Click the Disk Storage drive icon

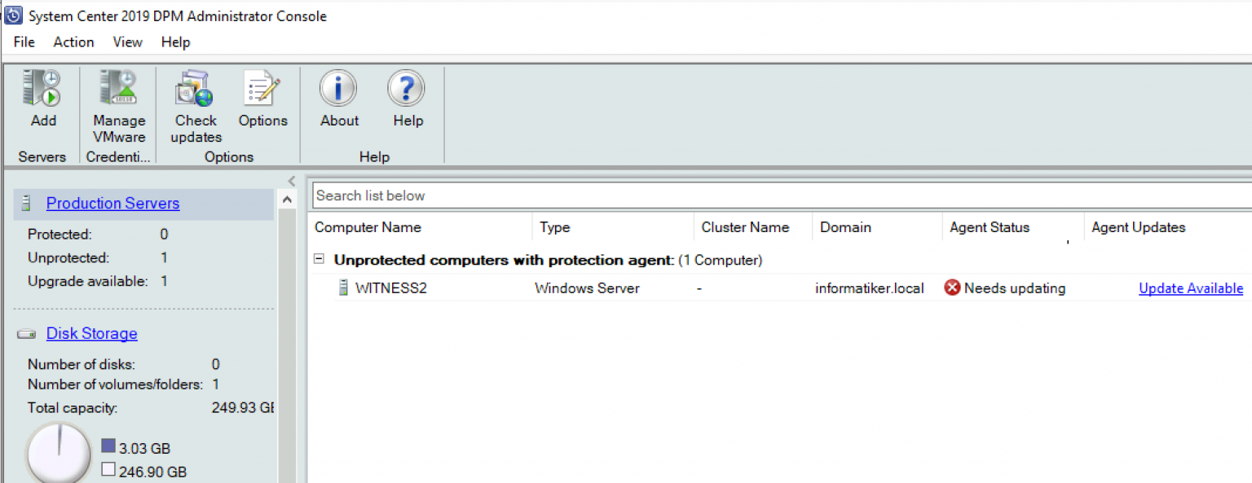tap(27, 333)
